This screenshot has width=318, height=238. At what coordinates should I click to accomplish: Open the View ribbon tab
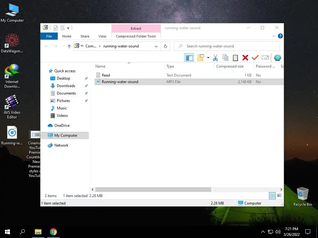[102, 36]
